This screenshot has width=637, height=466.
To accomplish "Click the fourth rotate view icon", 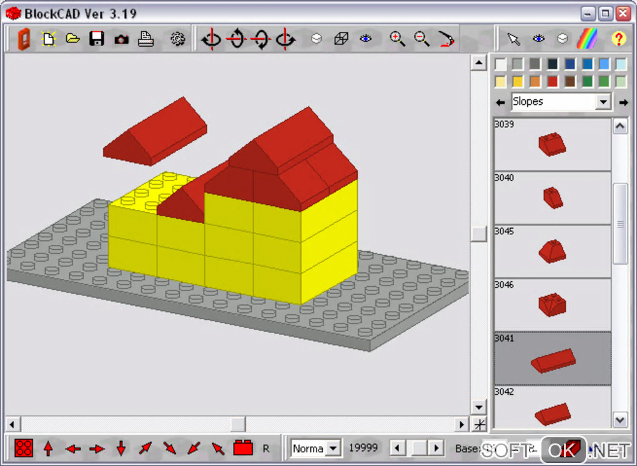I will click(285, 39).
